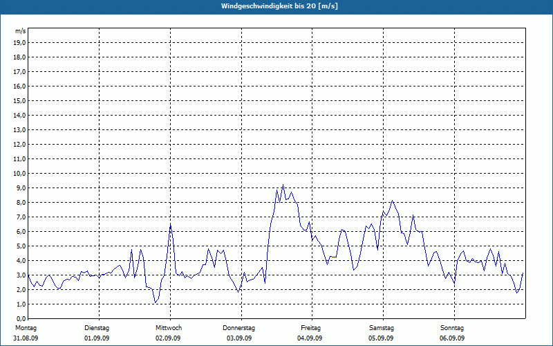Select the 16,0 y-axis label
The width and height of the screenshot is (553, 346).
tap(19, 86)
